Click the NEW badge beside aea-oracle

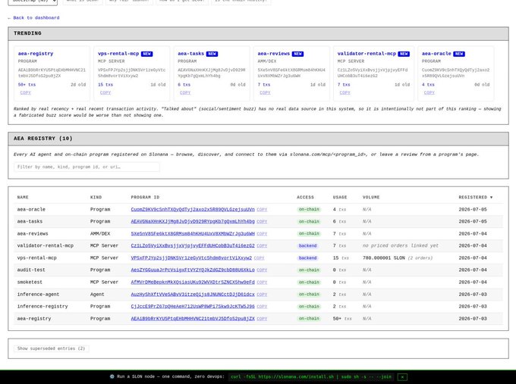coord(459,54)
